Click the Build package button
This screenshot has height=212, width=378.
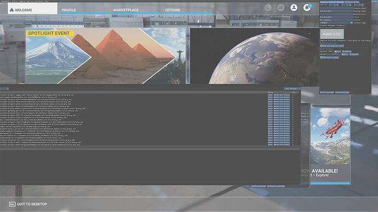327,92
